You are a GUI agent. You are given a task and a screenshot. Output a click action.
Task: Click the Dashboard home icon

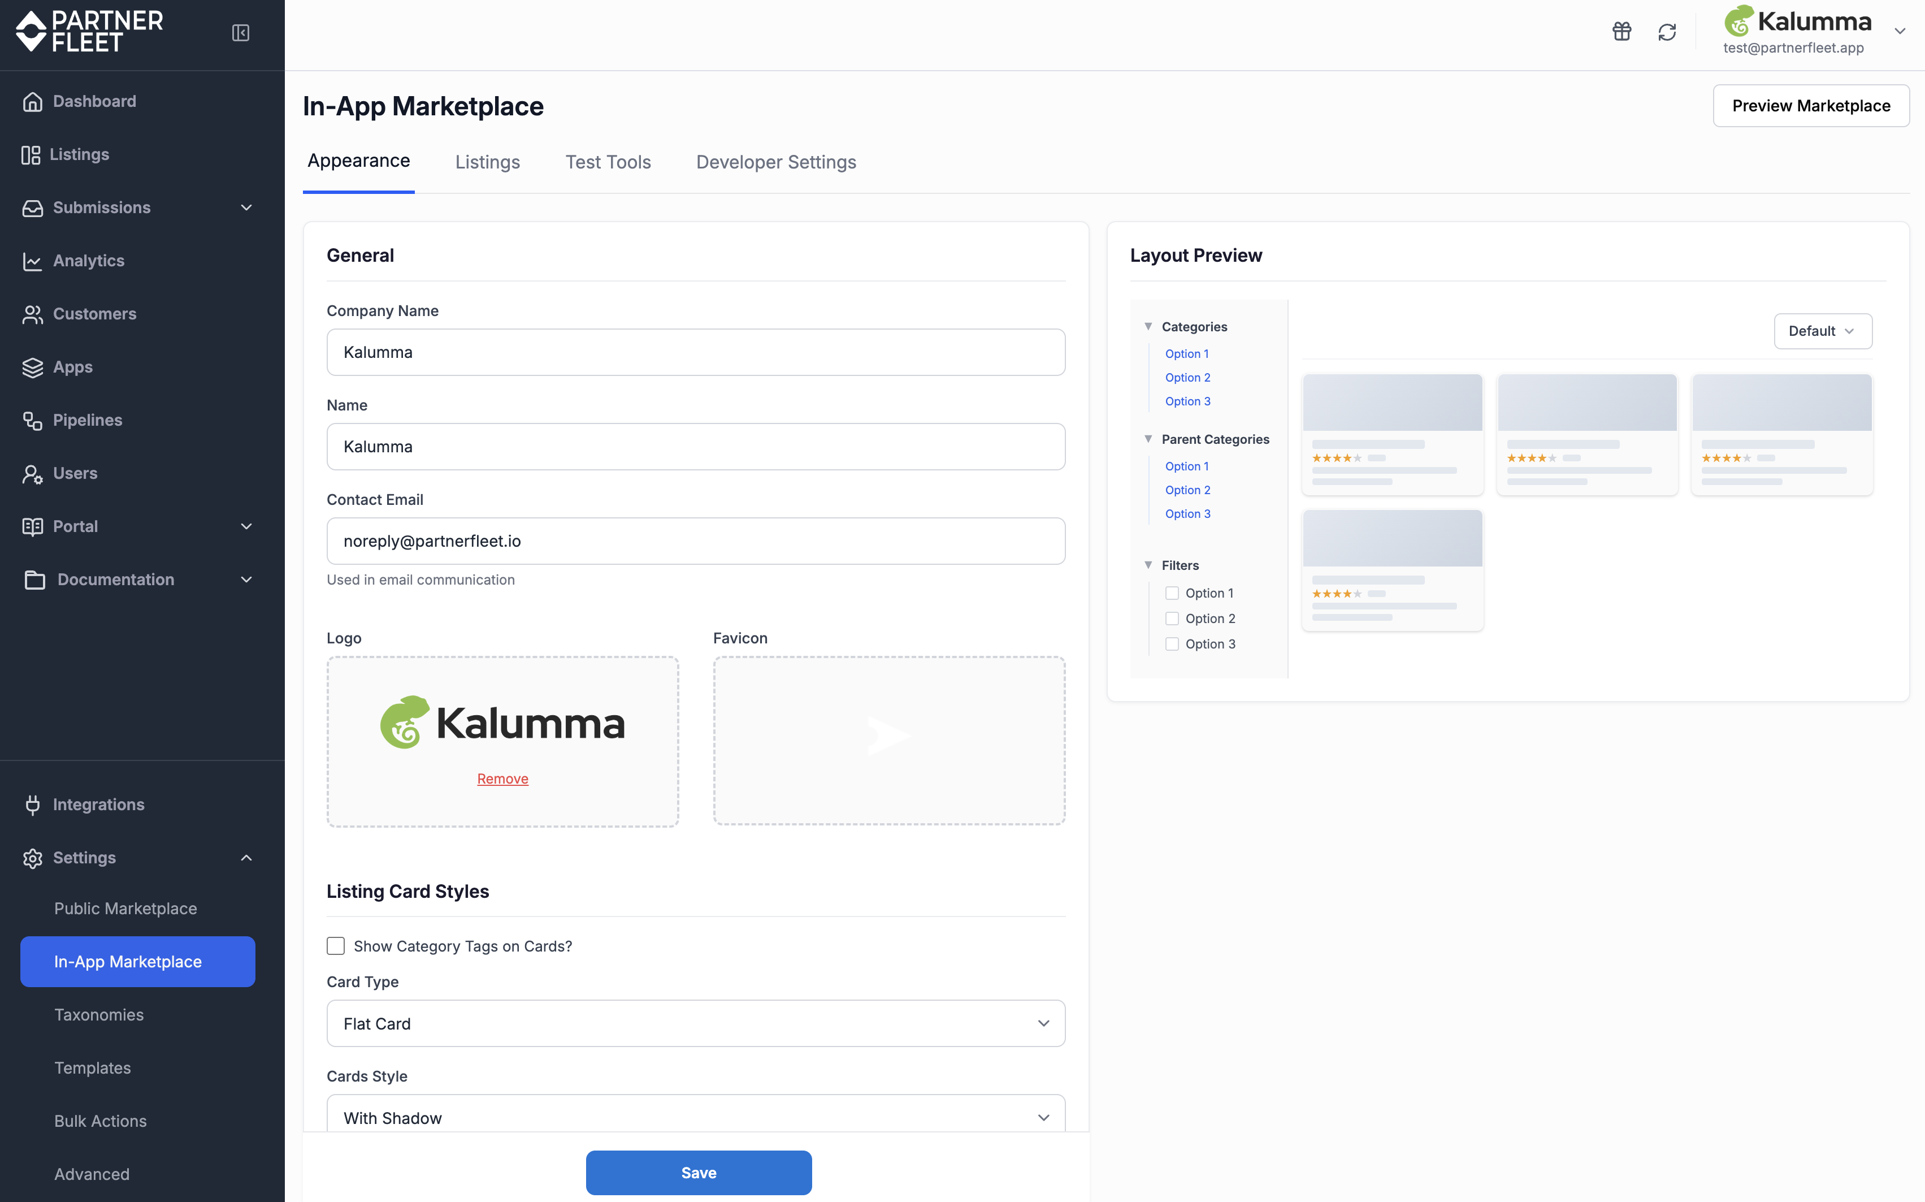[x=33, y=102]
